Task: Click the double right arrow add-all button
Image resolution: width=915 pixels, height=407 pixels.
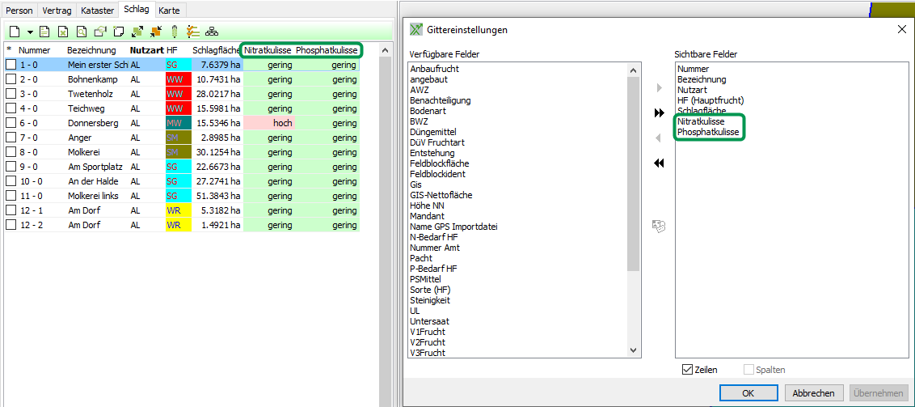Action: tap(659, 113)
